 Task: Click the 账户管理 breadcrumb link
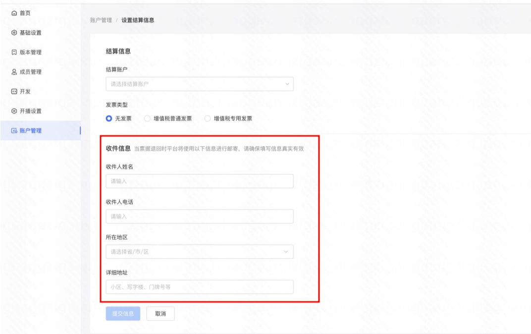[x=101, y=20]
